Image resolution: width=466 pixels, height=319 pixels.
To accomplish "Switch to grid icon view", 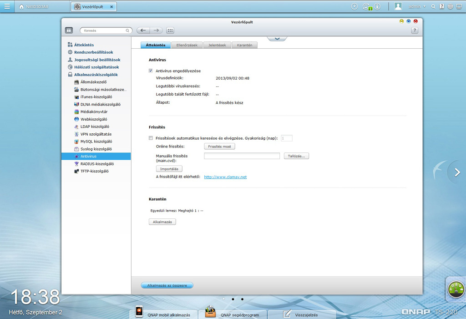I will [x=170, y=30].
